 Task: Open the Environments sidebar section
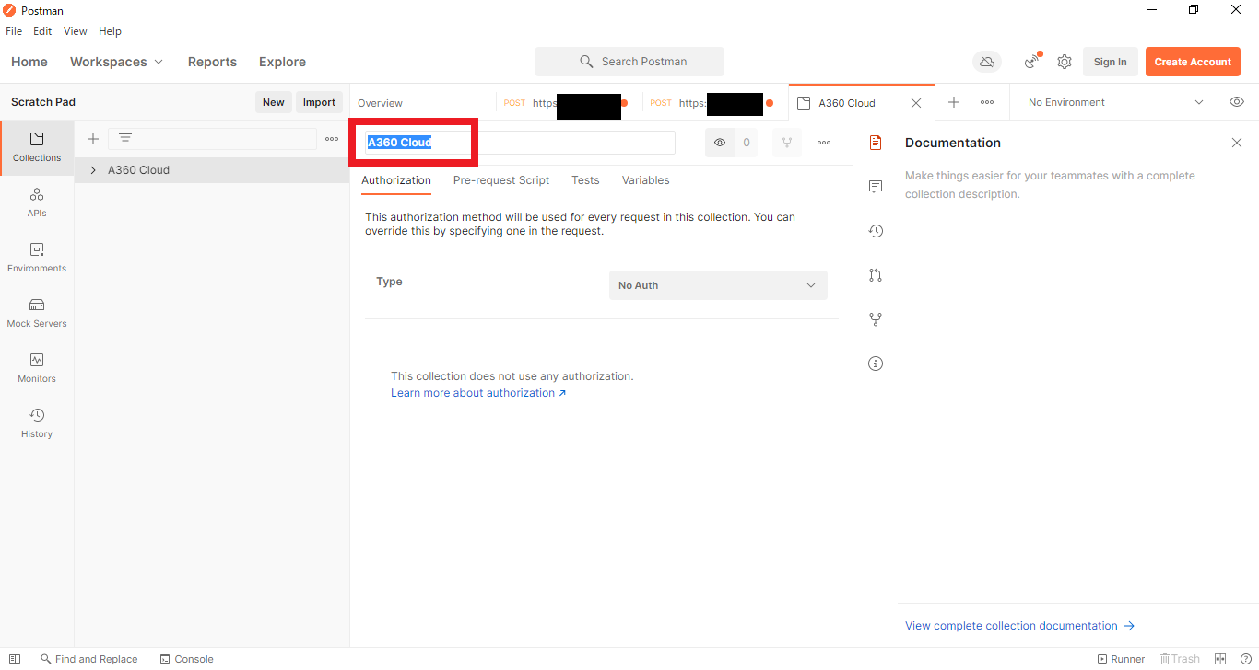pyautogui.click(x=37, y=258)
